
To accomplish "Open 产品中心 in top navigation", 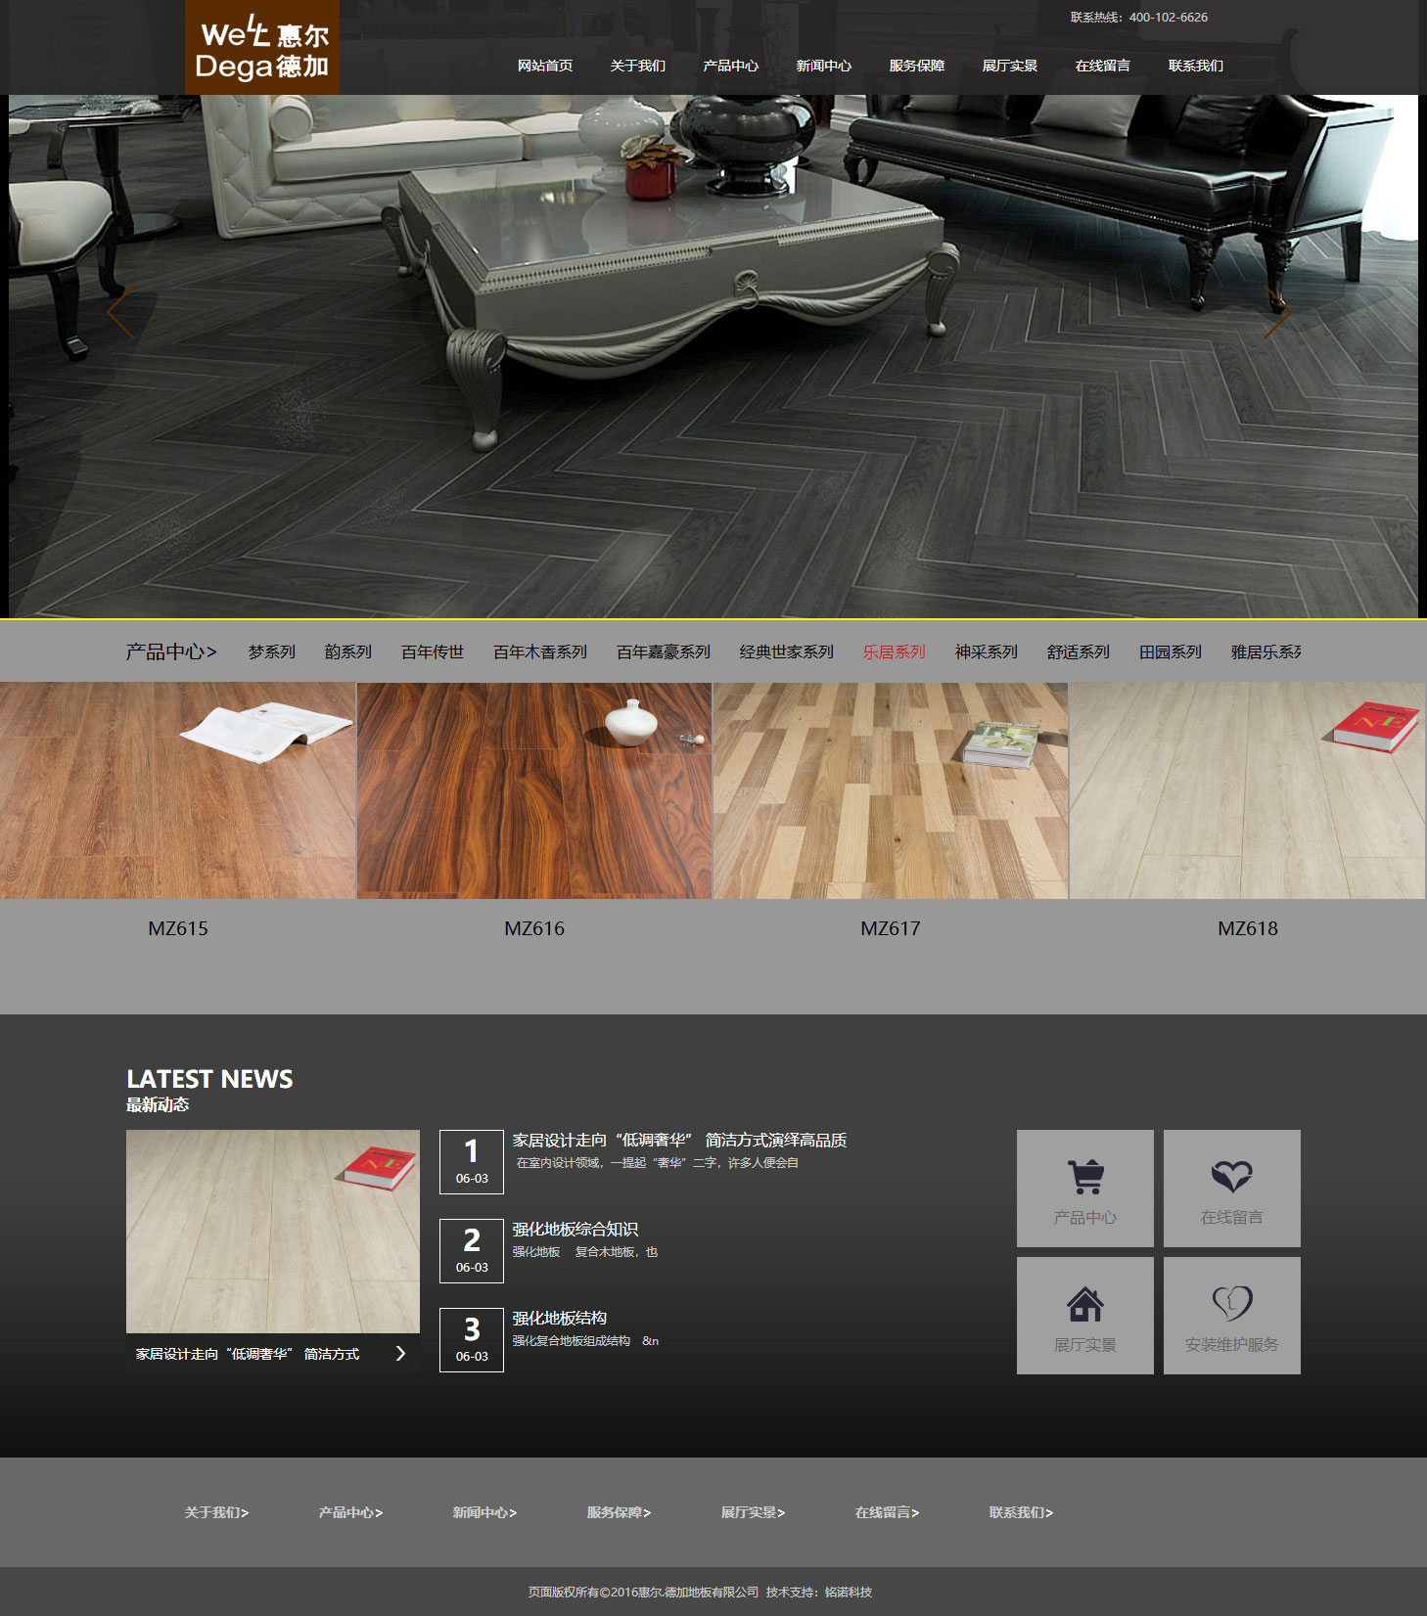I will click(730, 66).
